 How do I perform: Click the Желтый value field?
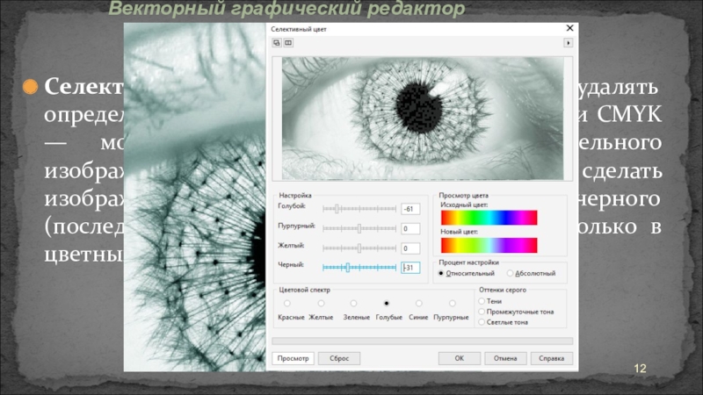pyautogui.click(x=410, y=248)
